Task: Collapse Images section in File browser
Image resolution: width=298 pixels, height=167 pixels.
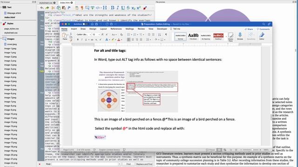Action: [1, 39]
